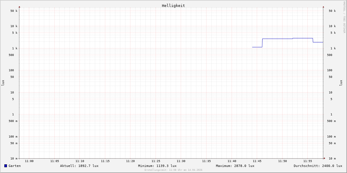Select the Helligkeit chart title

(173, 5)
